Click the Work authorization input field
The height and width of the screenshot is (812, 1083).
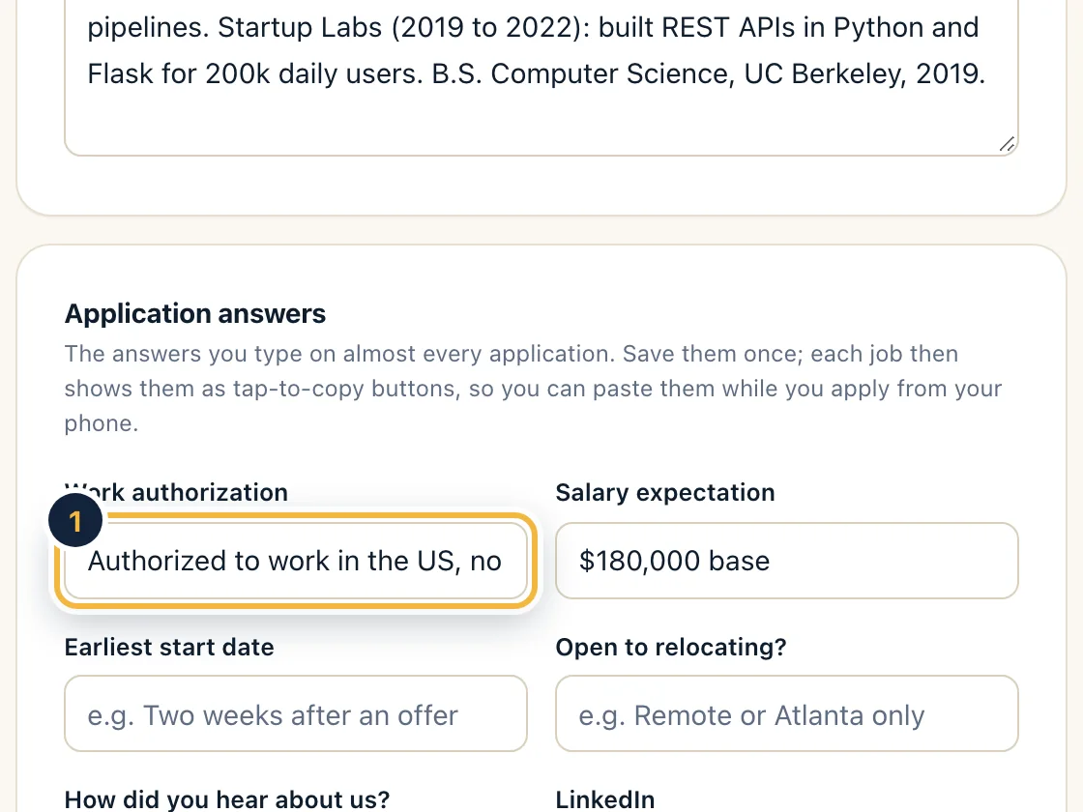296,561
